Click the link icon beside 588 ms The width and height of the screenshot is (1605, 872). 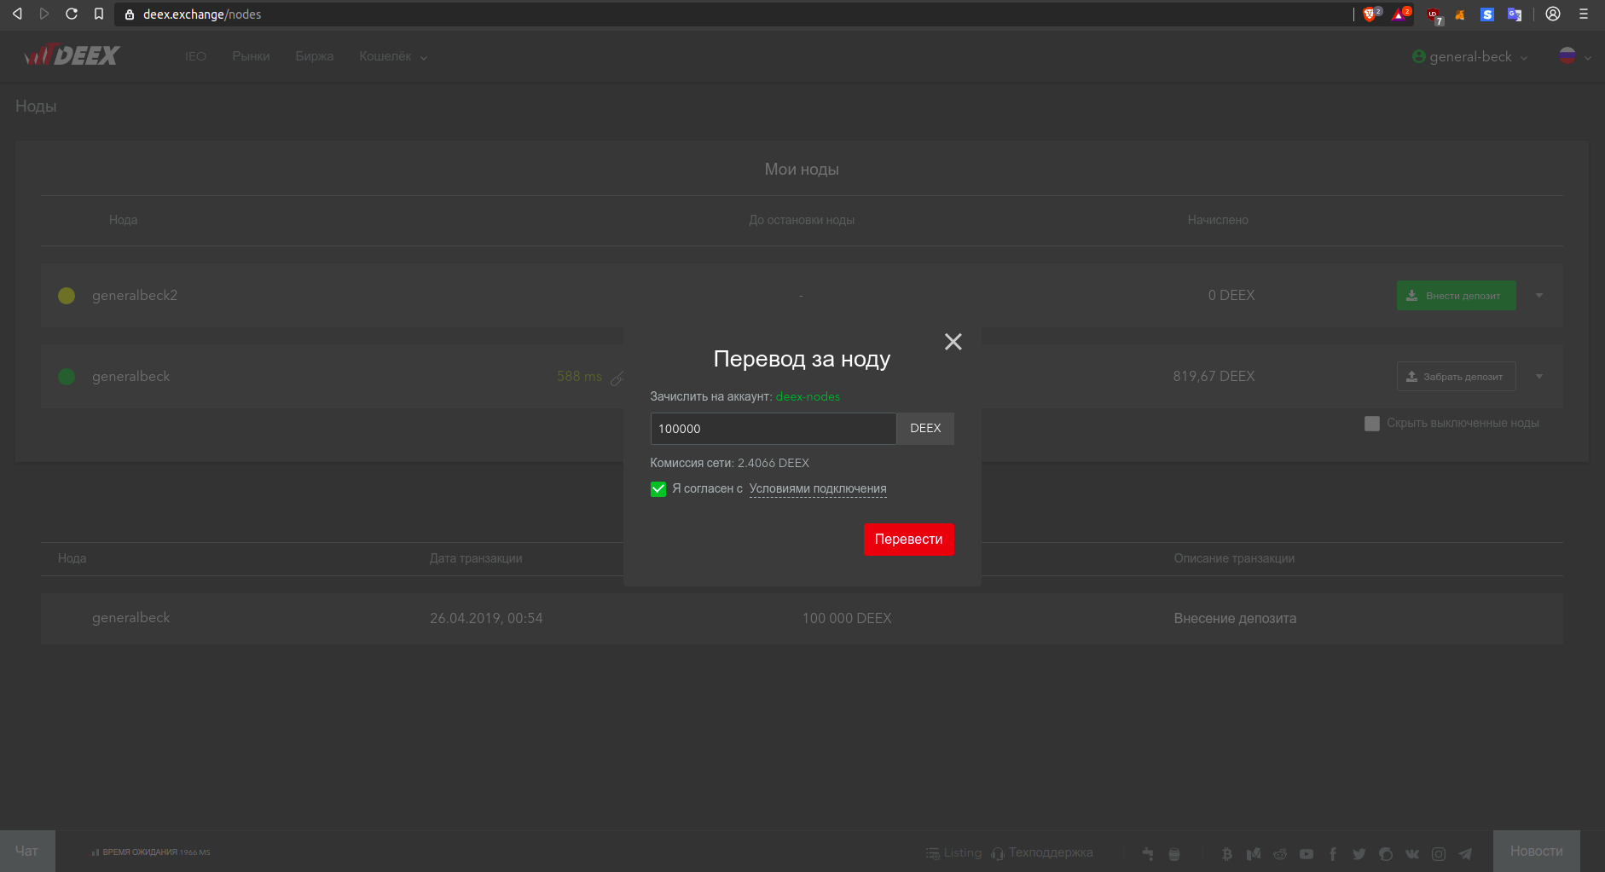point(617,378)
